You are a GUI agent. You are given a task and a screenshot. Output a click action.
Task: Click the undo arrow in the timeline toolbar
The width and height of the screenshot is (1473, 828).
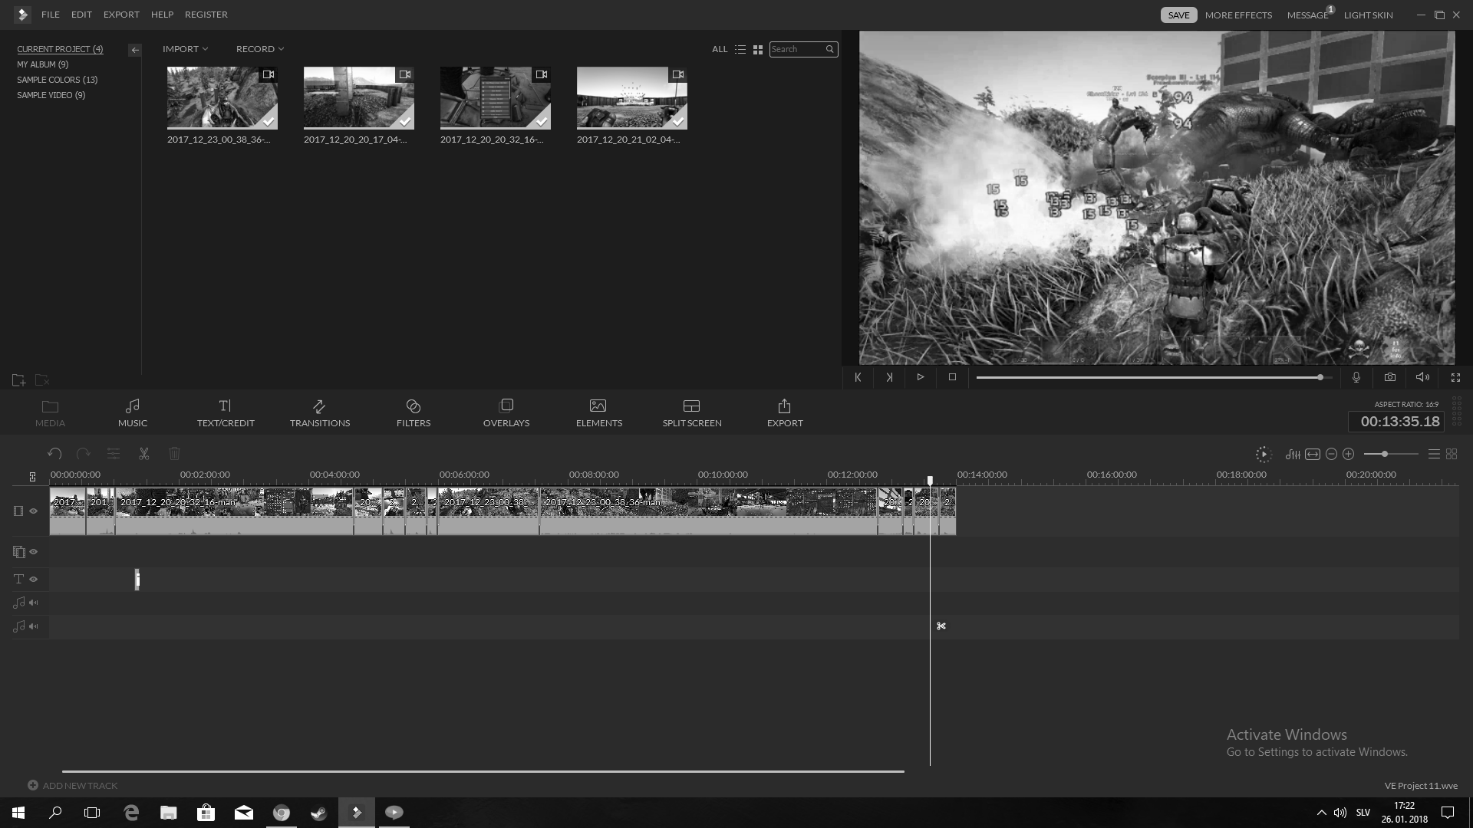[54, 454]
